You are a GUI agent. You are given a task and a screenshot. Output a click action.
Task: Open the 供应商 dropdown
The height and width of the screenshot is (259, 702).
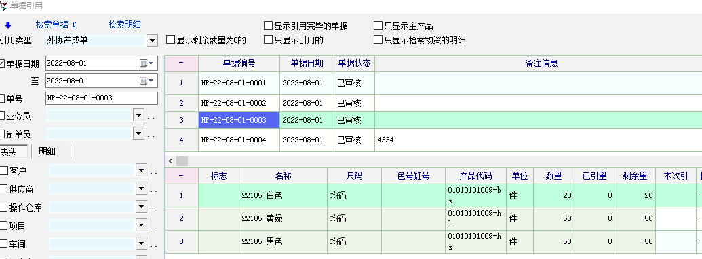pos(142,188)
